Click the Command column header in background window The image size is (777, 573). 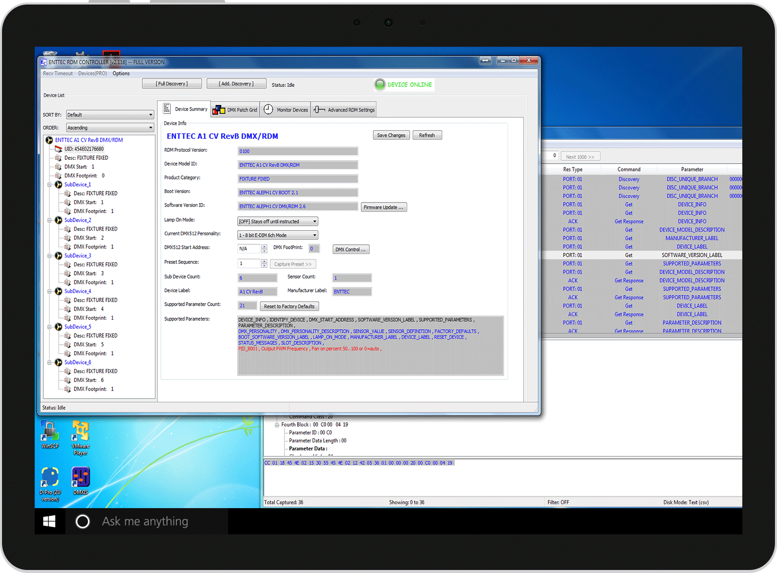point(629,170)
